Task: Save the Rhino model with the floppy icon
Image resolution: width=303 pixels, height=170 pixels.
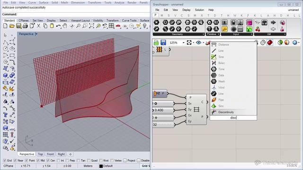Action: pos(18,25)
